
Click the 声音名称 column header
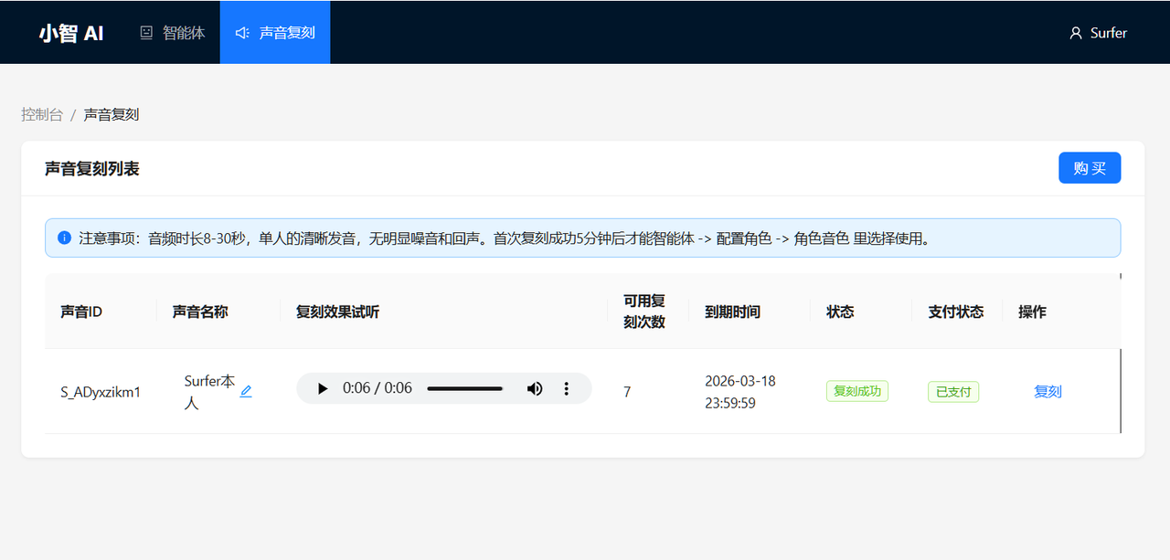pos(200,312)
